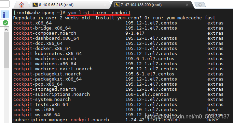Click the command text 'yum list |grep cockpit'
The width and height of the screenshot is (233, 123).
point(99,13)
